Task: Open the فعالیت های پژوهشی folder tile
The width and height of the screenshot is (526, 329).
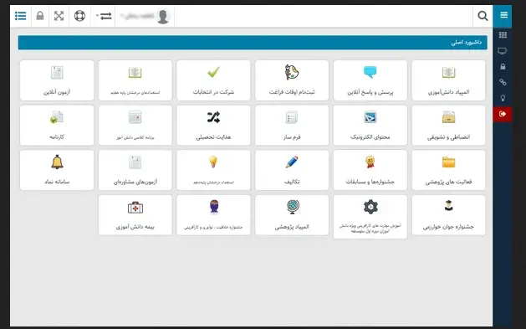Action: [448, 170]
